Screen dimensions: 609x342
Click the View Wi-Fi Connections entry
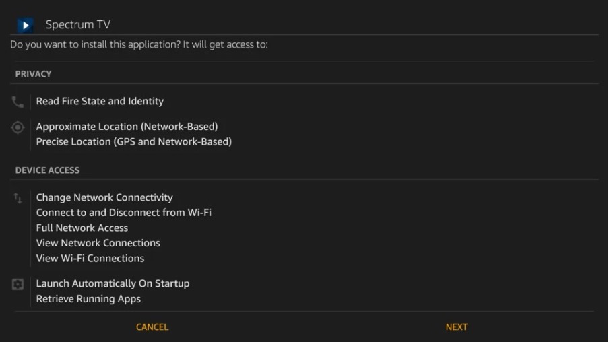point(90,259)
